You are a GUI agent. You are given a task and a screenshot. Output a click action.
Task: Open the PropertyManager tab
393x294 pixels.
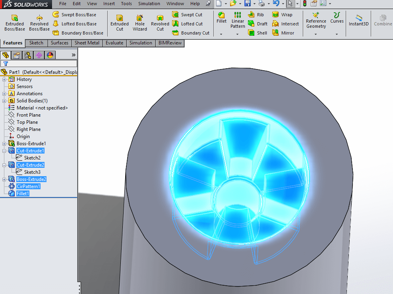click(16, 55)
